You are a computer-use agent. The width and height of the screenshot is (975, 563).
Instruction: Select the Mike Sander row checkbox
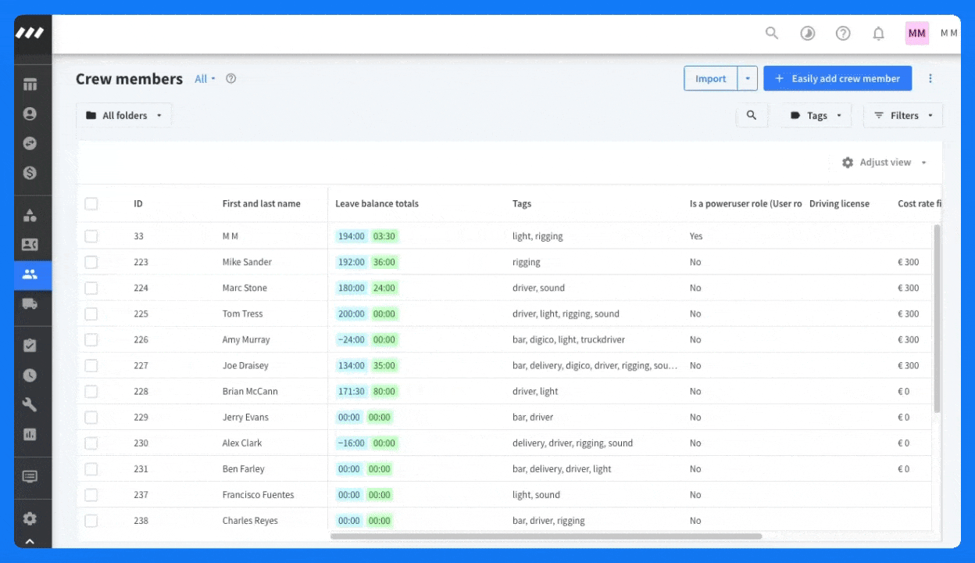point(91,262)
